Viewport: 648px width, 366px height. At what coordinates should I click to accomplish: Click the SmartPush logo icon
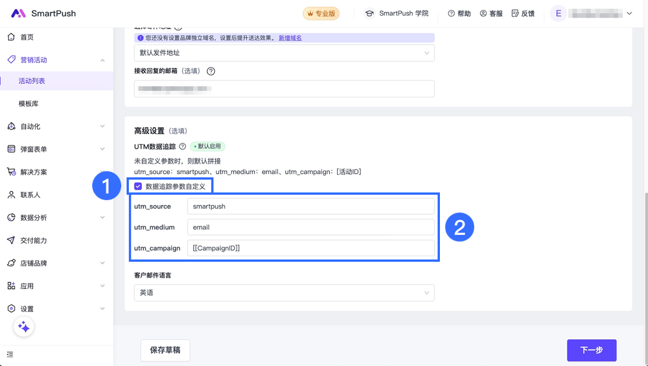[18, 13]
